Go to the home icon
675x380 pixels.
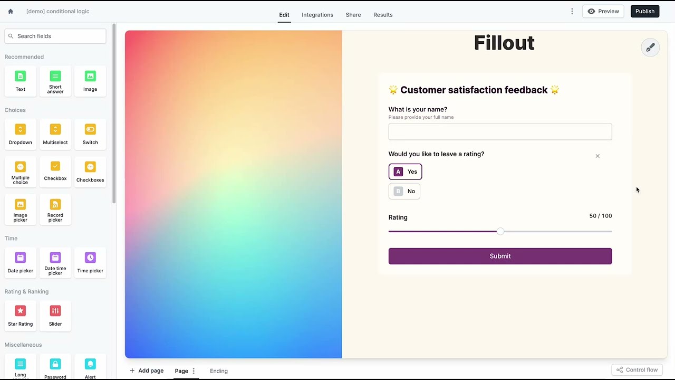(11, 11)
